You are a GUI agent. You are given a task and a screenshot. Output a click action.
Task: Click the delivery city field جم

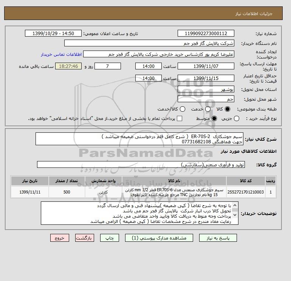pyautogui.click(x=206, y=99)
